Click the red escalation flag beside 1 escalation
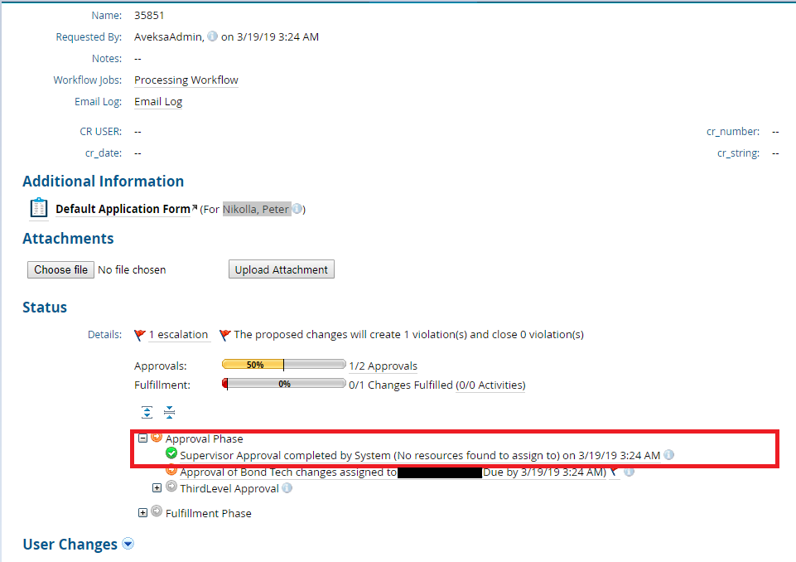Image resolution: width=796 pixels, height=562 pixels. 139,334
